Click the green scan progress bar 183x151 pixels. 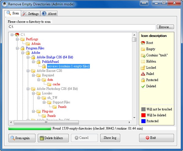click(30, 128)
